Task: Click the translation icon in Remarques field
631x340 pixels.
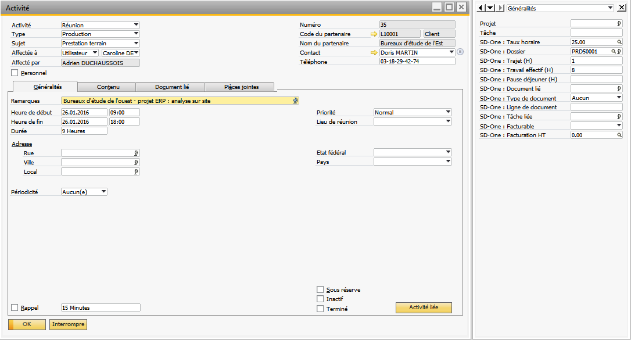Action: [x=295, y=101]
